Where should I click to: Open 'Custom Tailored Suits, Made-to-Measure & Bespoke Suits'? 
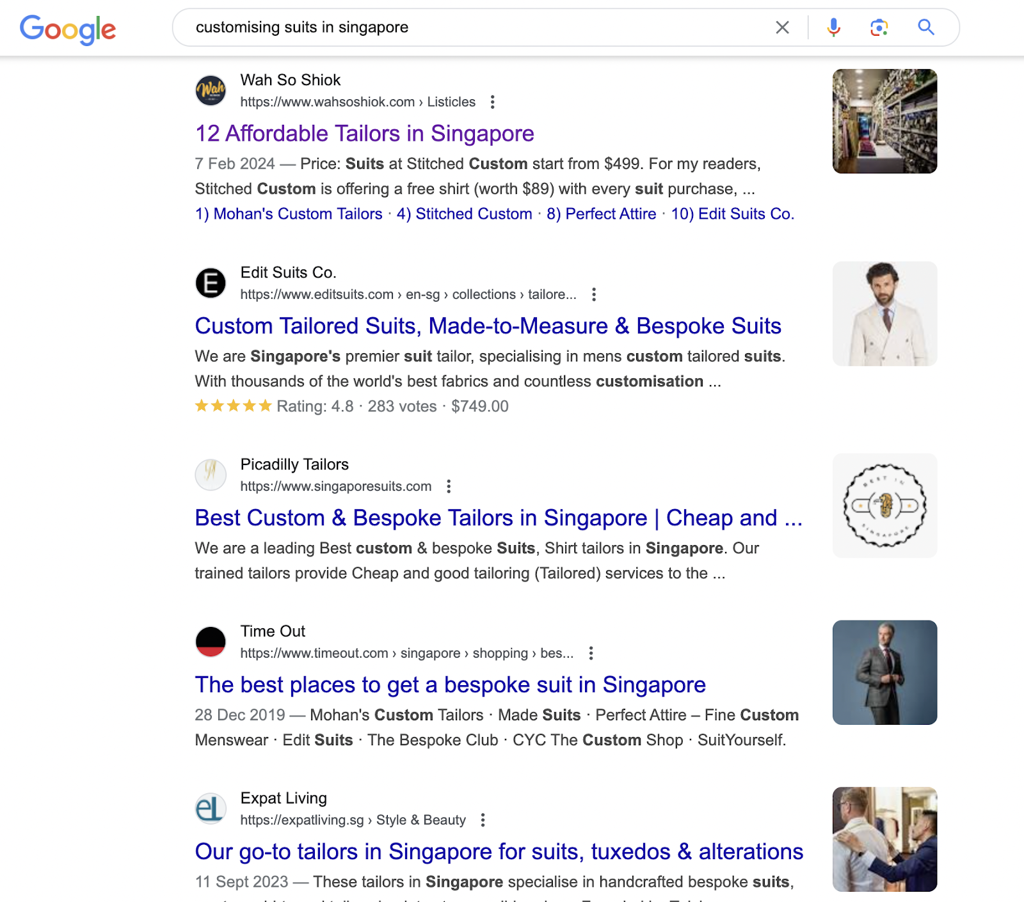[x=488, y=326]
